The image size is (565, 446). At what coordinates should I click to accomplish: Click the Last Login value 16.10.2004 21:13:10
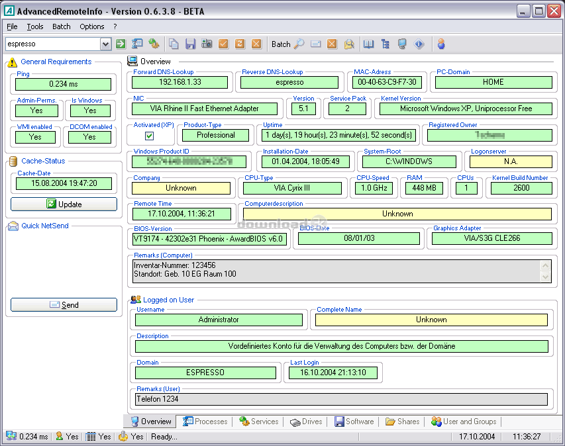pyautogui.click(x=333, y=373)
